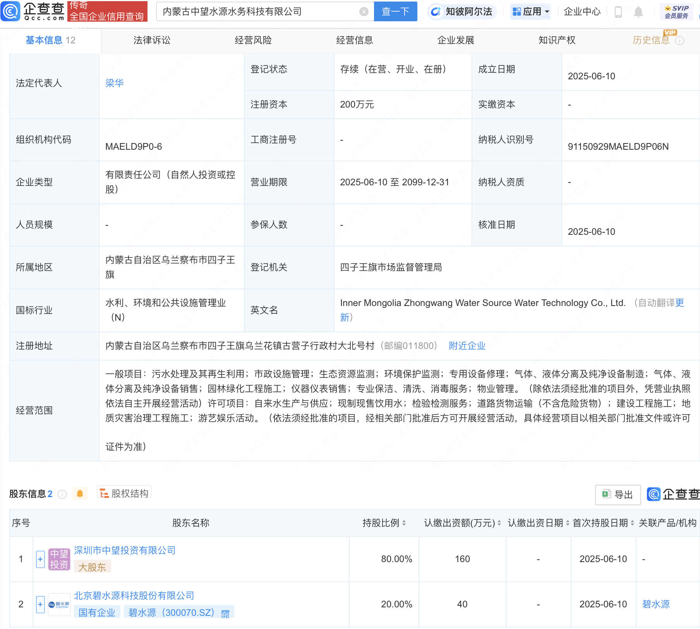Open SVIP 会员服务
700x629 pixels.
(676, 12)
